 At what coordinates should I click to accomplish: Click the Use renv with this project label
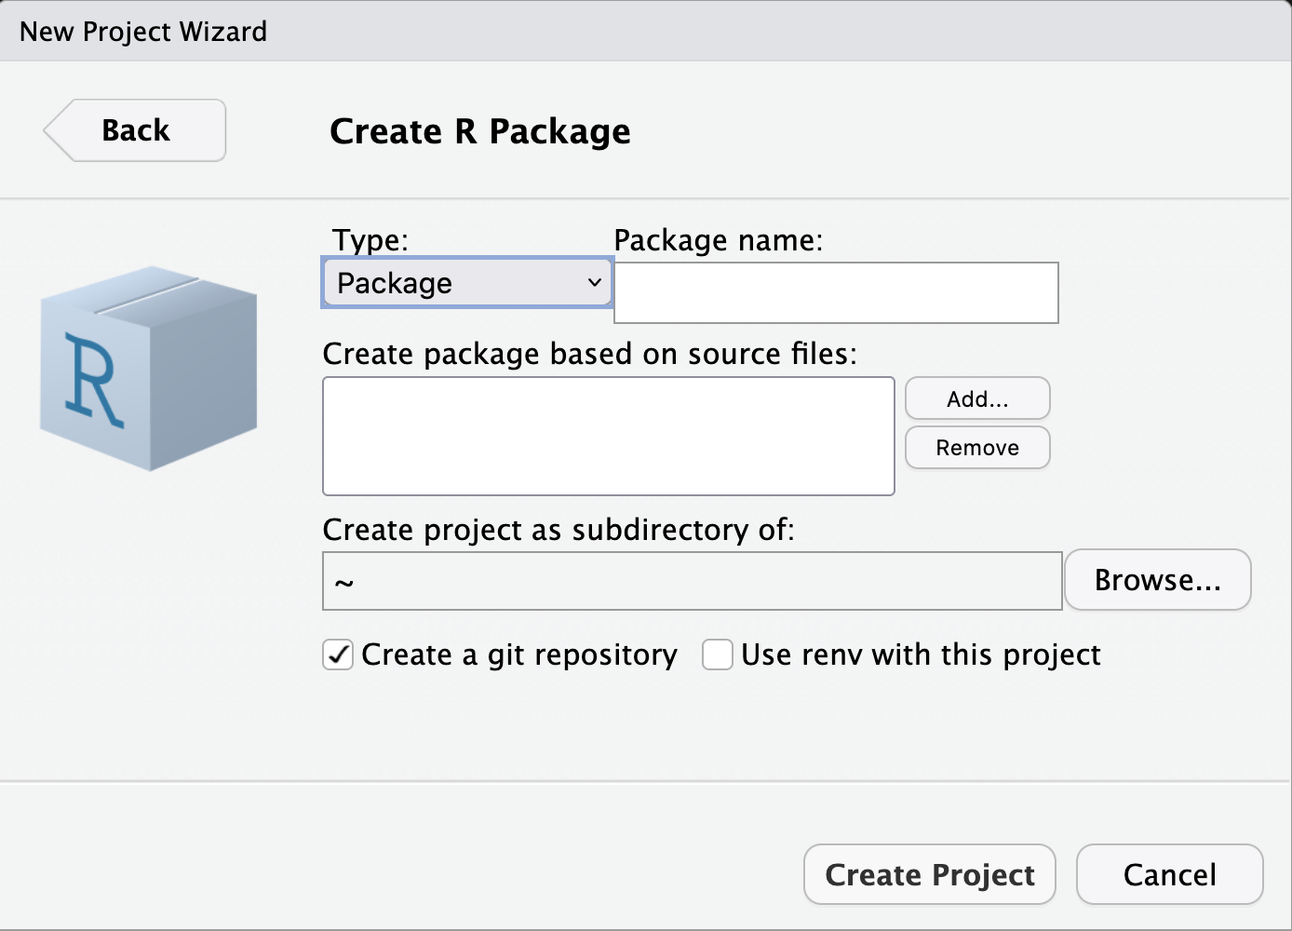coord(921,655)
